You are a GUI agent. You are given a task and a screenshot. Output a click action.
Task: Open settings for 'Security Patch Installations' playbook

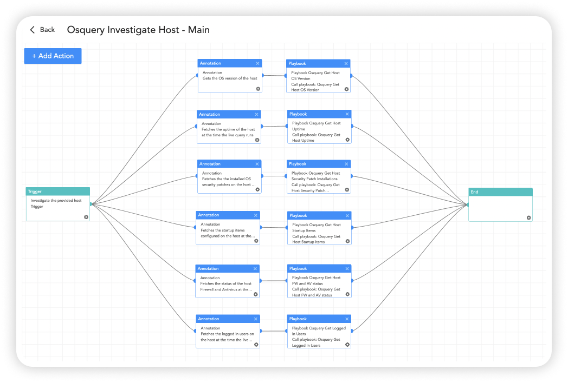347,190
